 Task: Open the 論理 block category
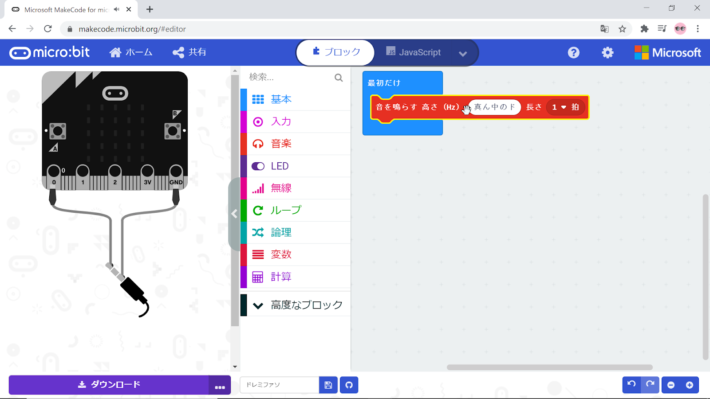pos(296,232)
